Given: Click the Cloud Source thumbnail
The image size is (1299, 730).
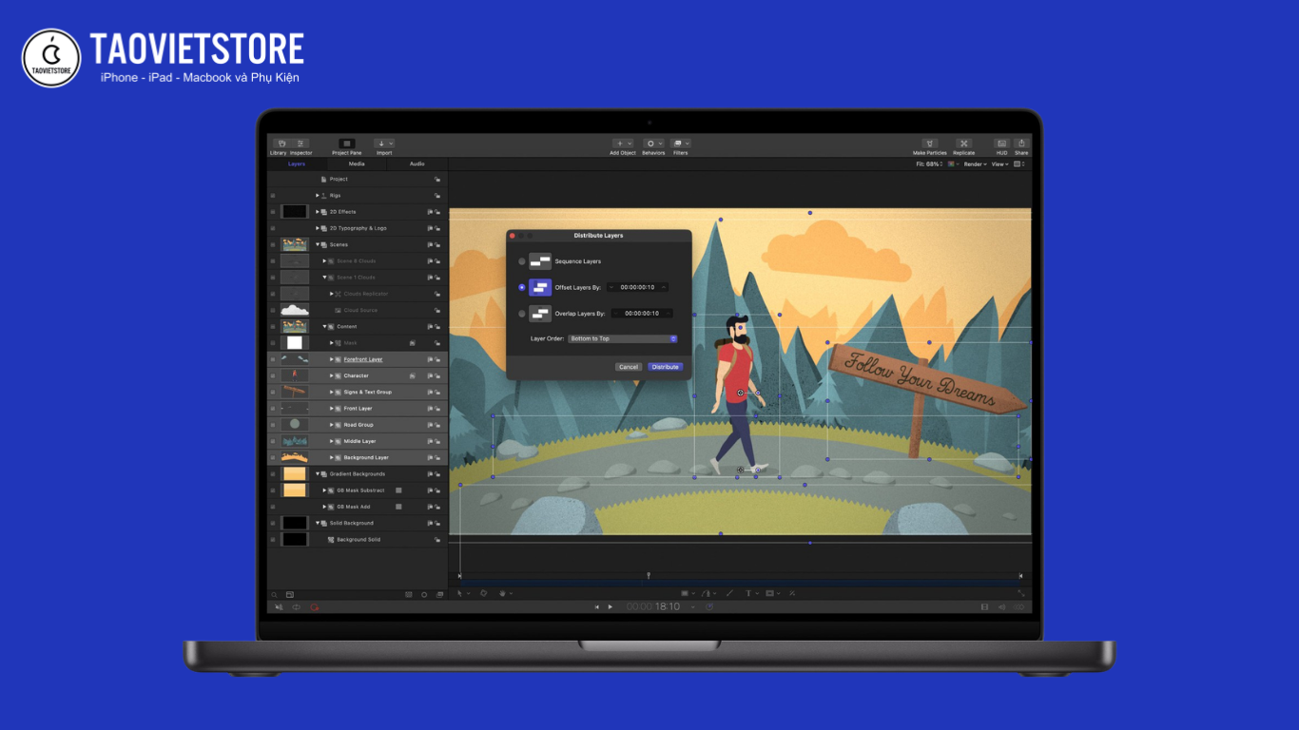Looking at the screenshot, I should [x=295, y=310].
